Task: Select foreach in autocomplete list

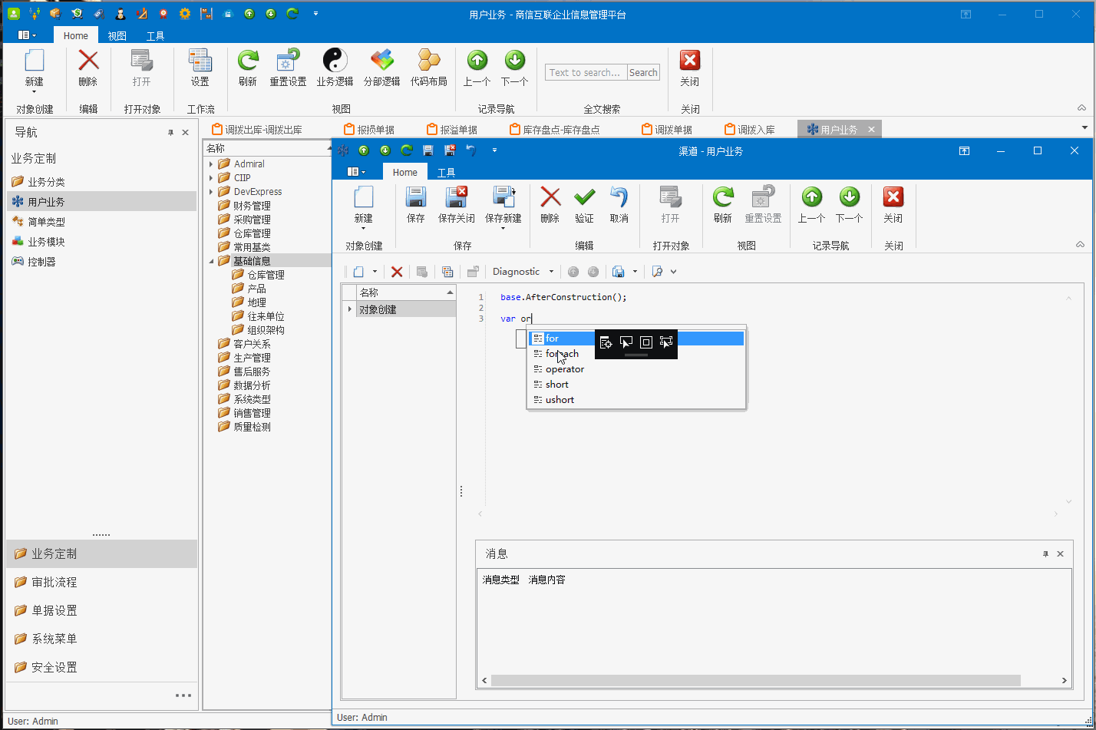Action: coord(636,354)
